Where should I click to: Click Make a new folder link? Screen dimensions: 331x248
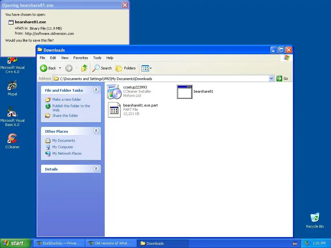point(67,99)
